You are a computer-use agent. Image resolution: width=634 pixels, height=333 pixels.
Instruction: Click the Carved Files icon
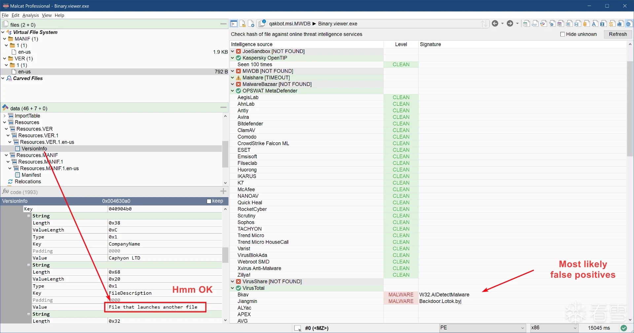point(9,78)
